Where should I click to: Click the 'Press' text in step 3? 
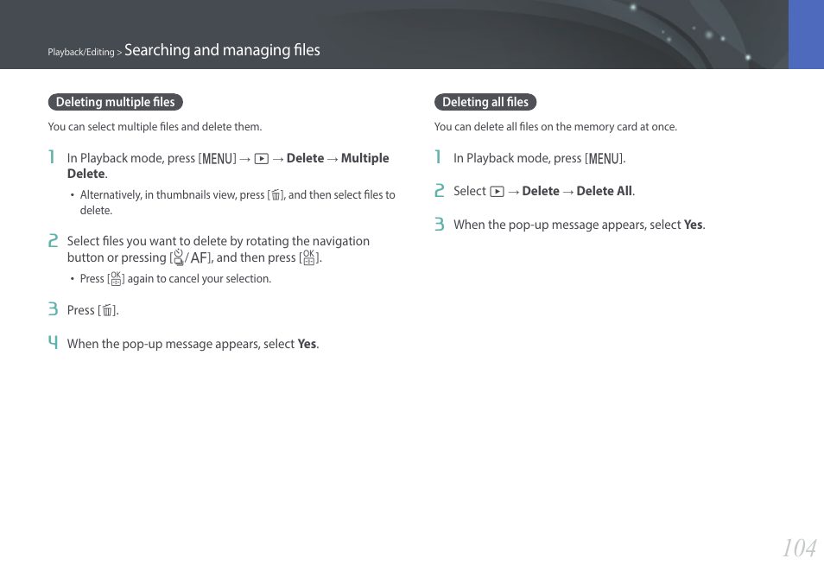point(81,310)
